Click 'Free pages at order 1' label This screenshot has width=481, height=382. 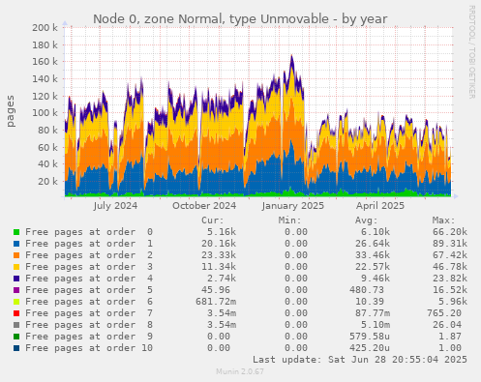(x=89, y=244)
